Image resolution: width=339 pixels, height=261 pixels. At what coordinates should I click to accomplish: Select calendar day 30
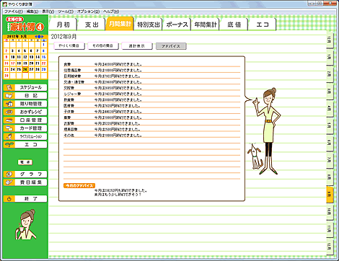pos(6,76)
